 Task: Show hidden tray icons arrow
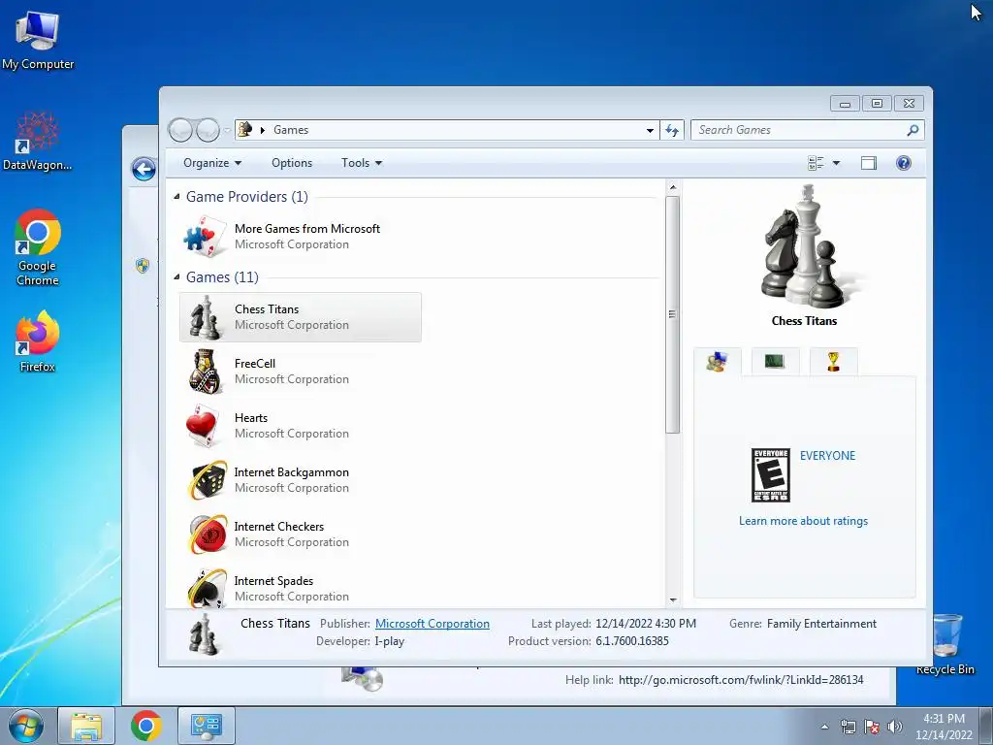coord(824,727)
